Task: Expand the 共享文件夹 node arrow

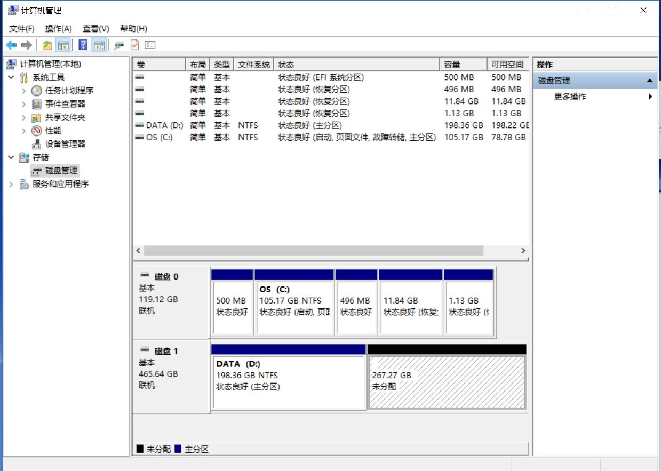Action: pyautogui.click(x=24, y=117)
